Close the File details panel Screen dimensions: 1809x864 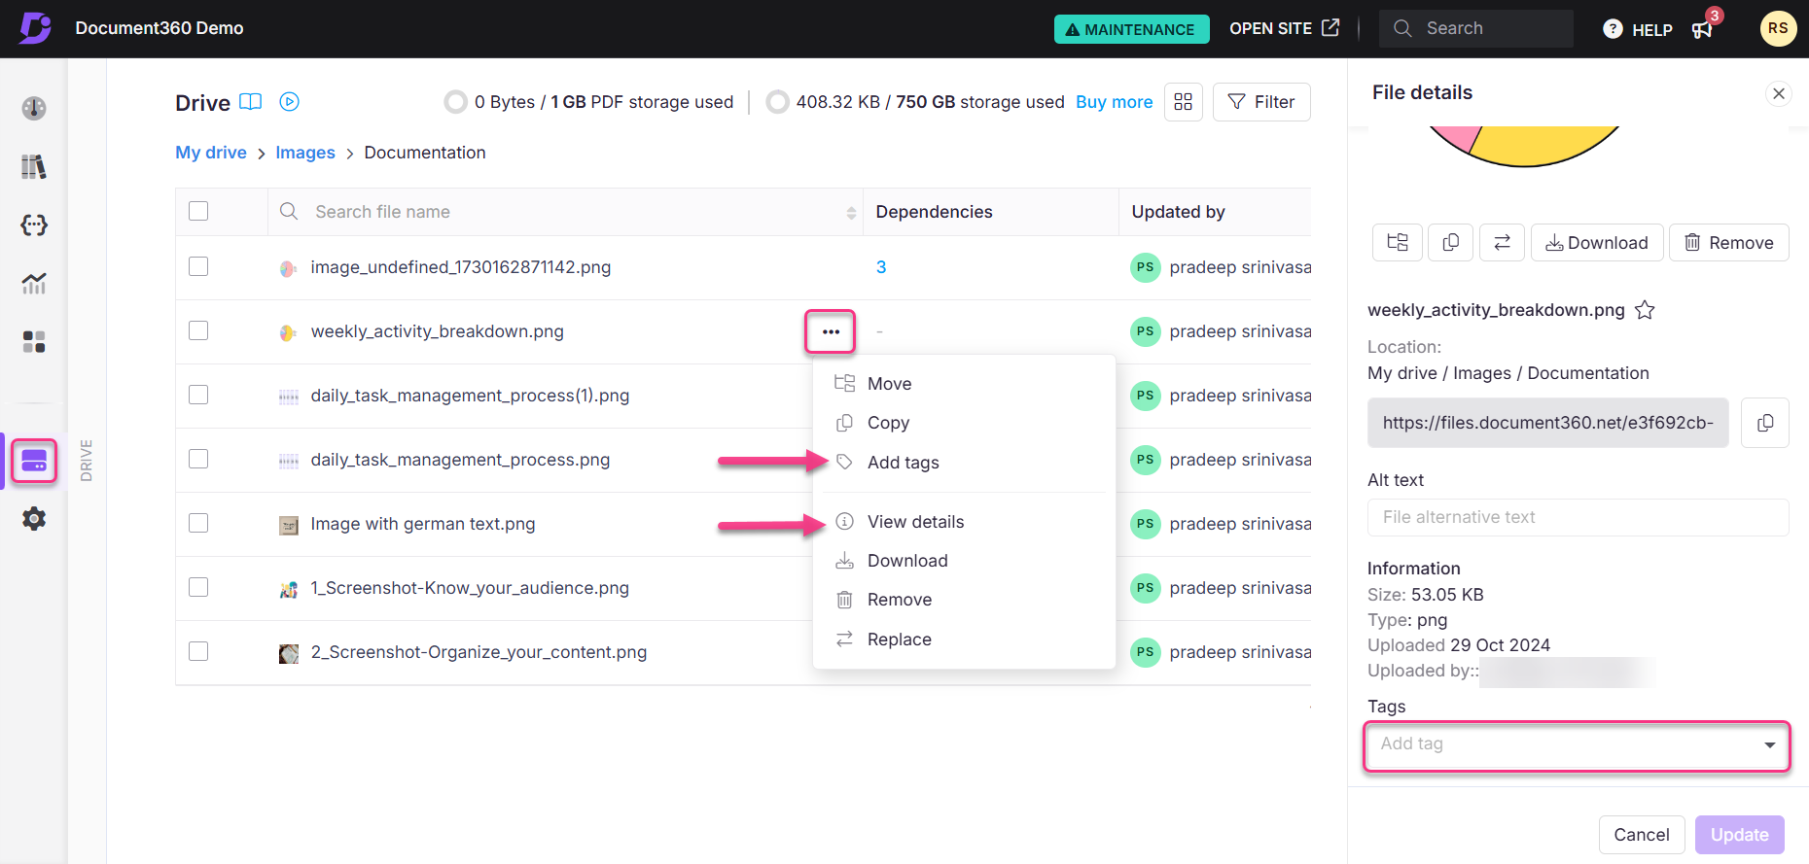(1779, 93)
